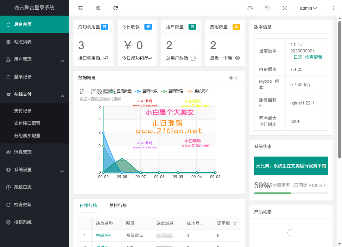Click the info icon beside 系统日志
The width and height of the screenshot is (342, 247).
click(8, 187)
